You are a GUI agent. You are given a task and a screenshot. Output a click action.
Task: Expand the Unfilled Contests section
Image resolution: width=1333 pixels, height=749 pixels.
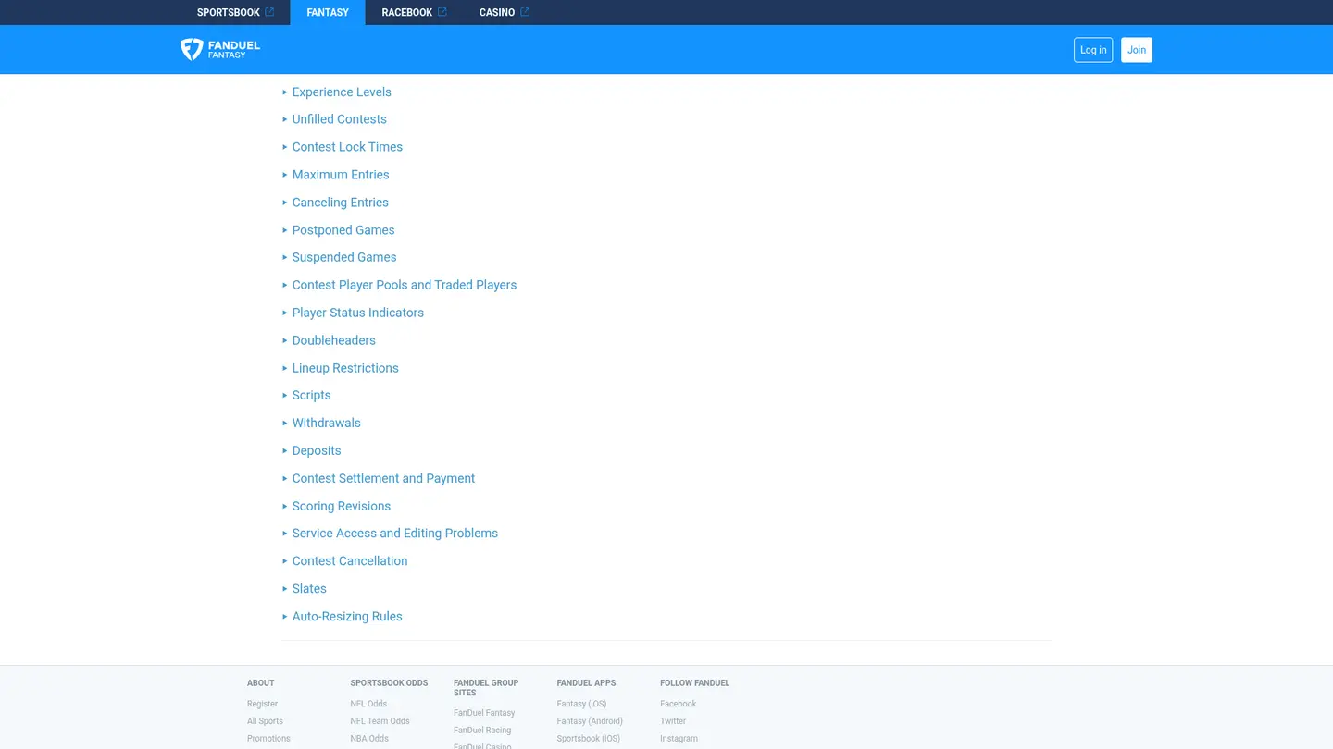point(339,119)
